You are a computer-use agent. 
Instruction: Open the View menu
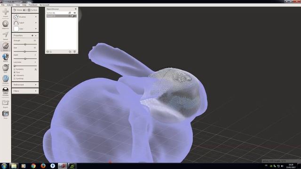18,5
